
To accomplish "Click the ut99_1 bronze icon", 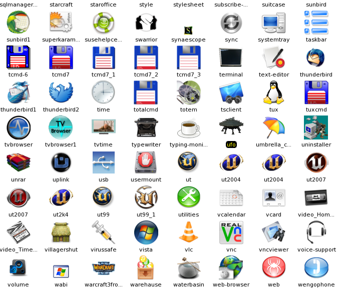I will [146, 197].
